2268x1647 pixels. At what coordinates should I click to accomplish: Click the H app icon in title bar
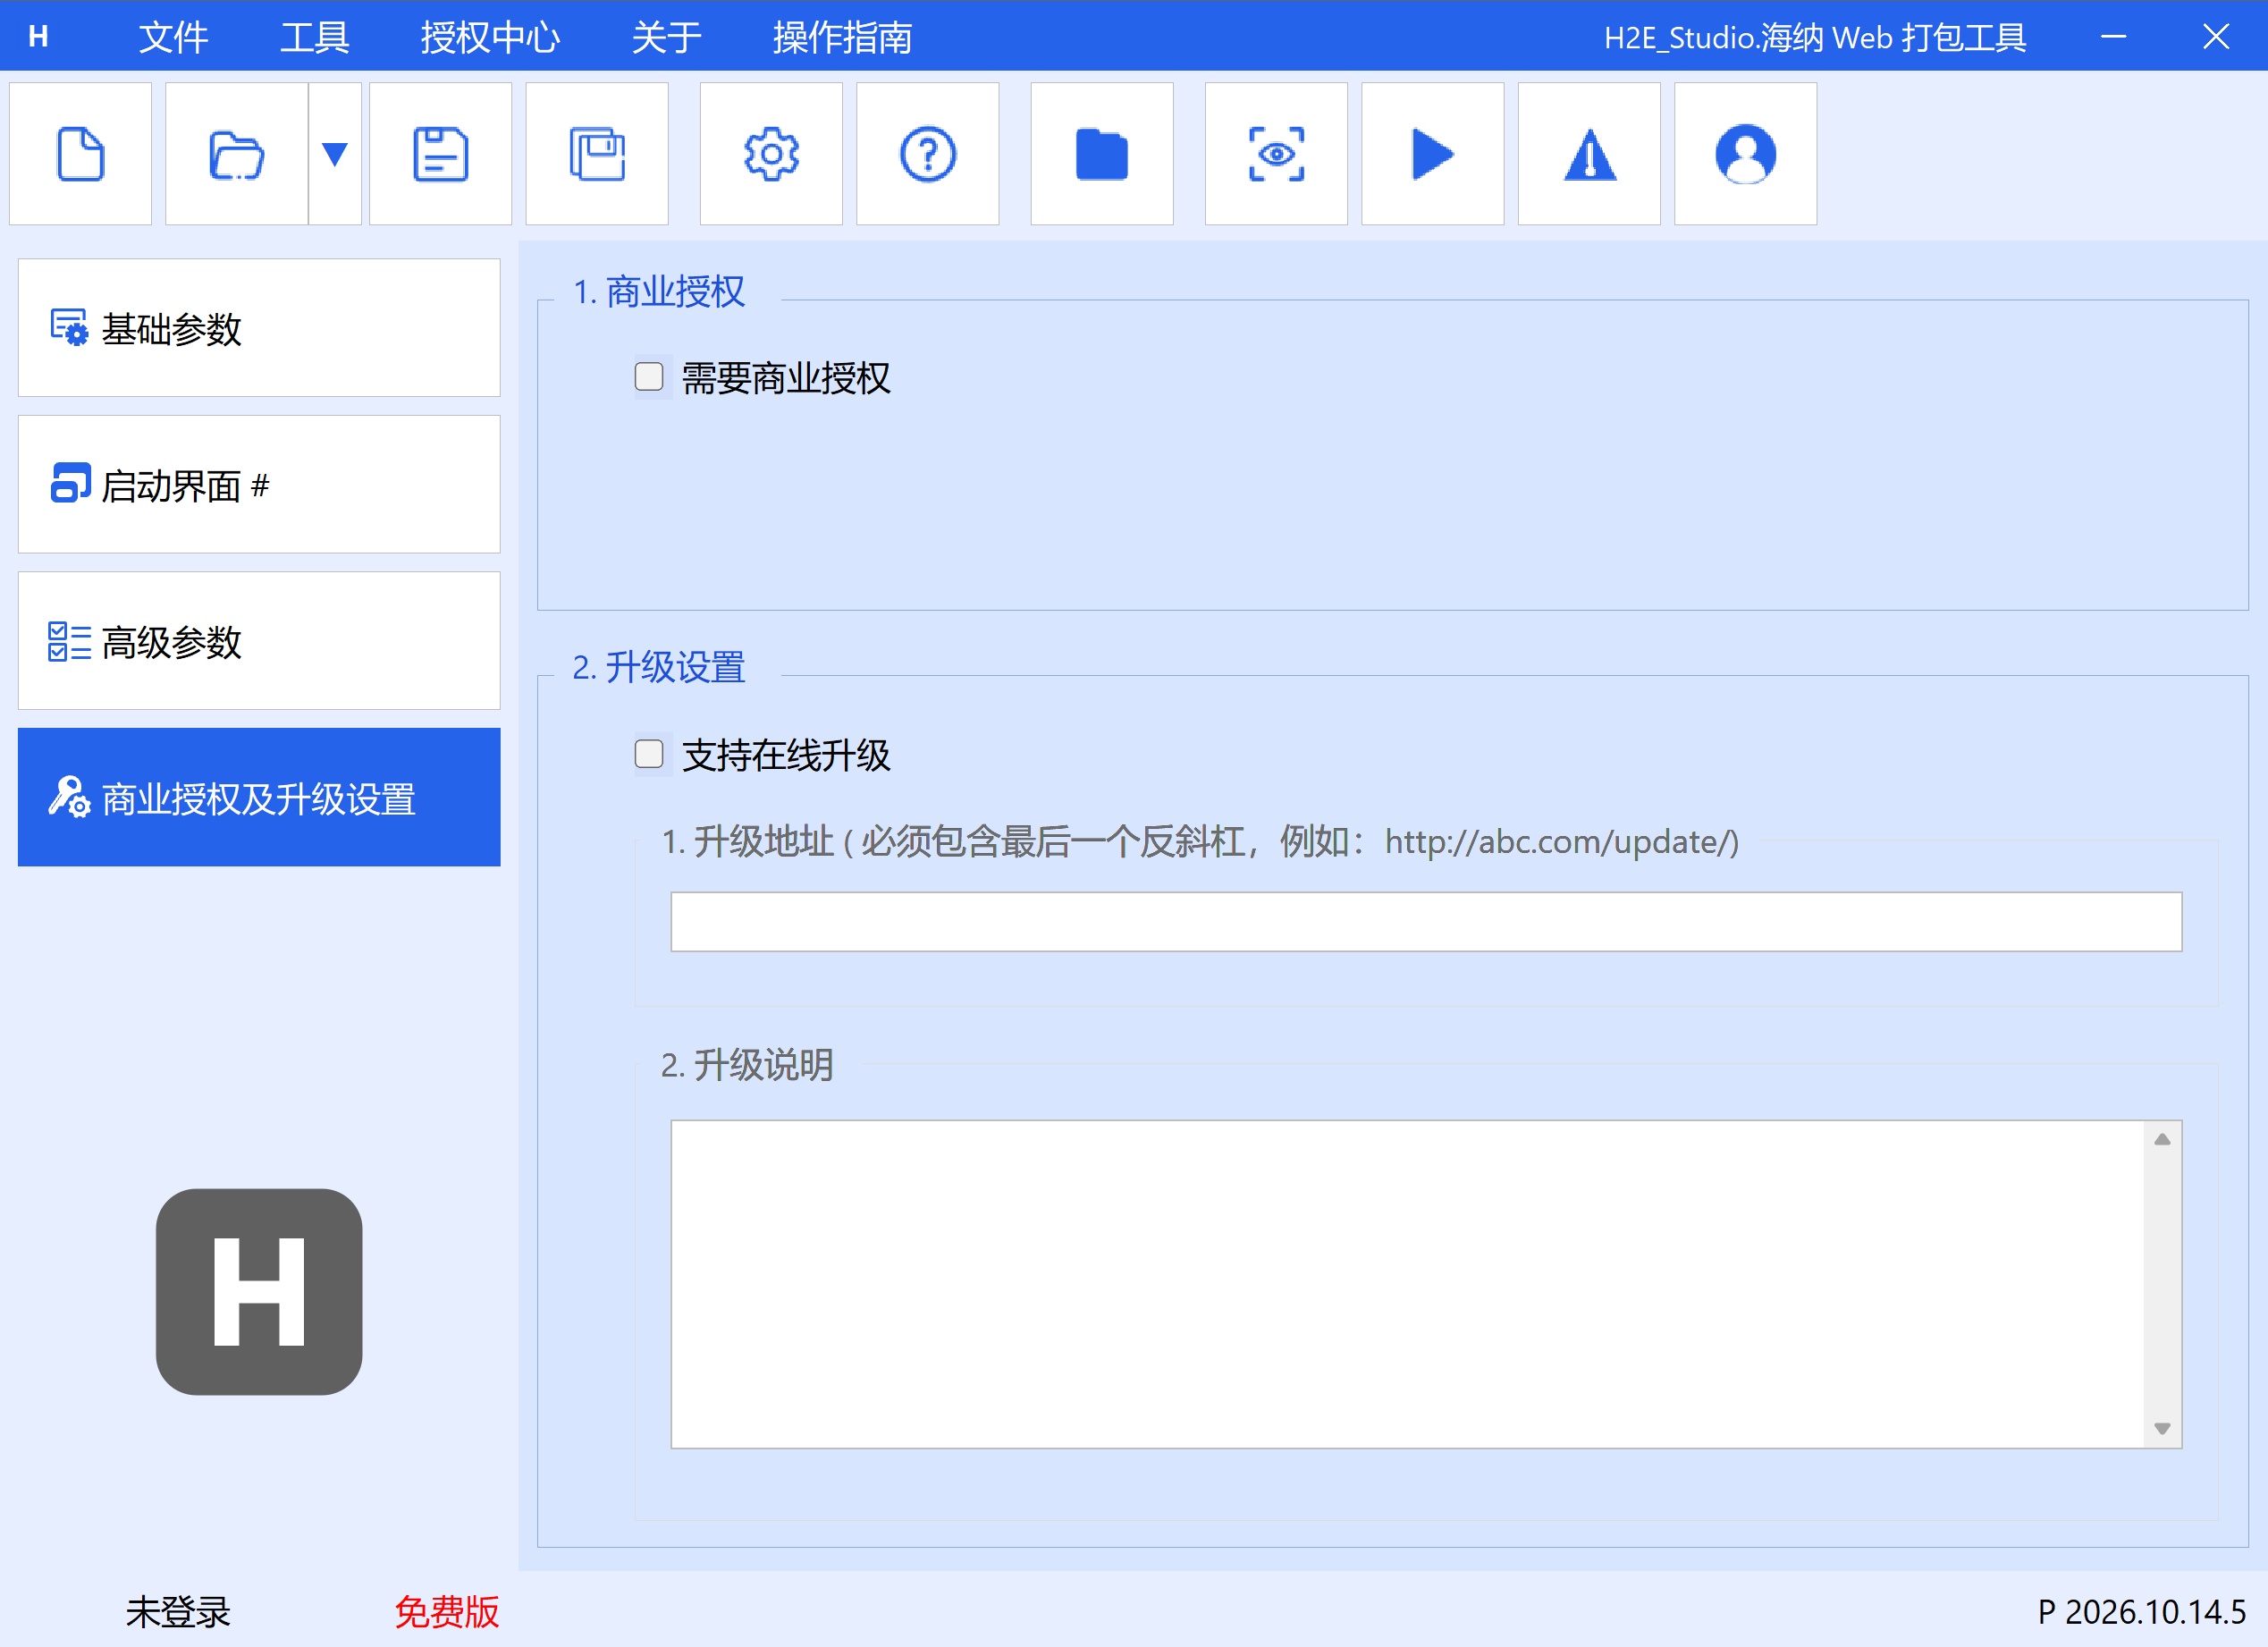point(38,36)
